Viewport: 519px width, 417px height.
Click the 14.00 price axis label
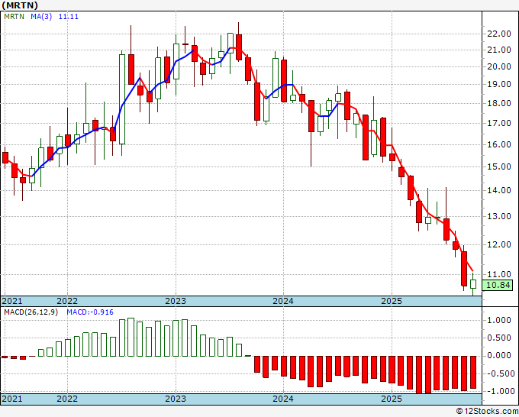pos(499,190)
